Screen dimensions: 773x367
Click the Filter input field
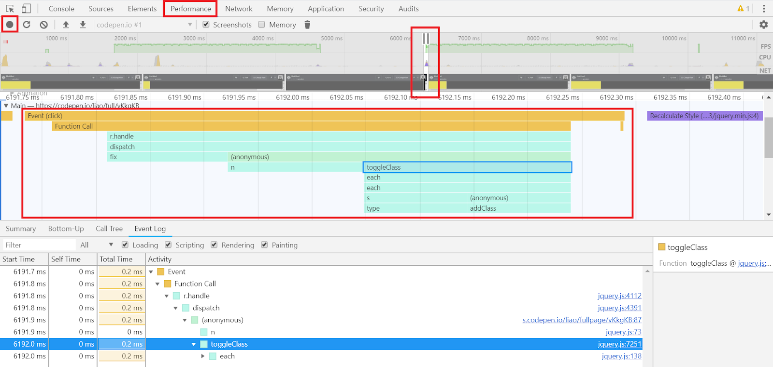coord(39,245)
